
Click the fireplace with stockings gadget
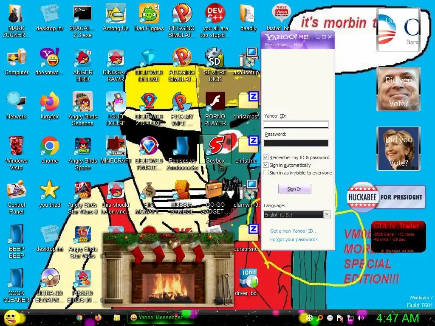click(x=168, y=270)
